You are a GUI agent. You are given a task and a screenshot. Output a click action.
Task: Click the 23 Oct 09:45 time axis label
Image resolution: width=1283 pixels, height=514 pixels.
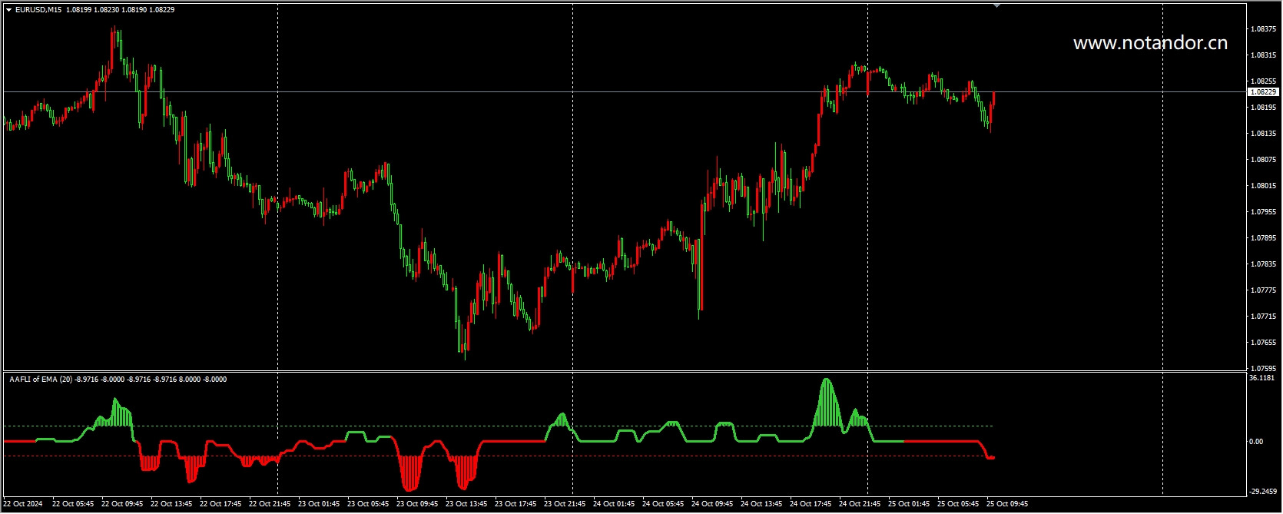(417, 504)
